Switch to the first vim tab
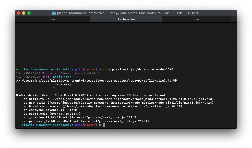Viewport: 252px width, 148px height. 52,19
